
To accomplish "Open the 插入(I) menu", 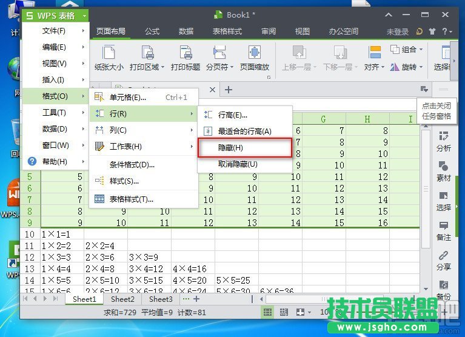I will point(56,80).
